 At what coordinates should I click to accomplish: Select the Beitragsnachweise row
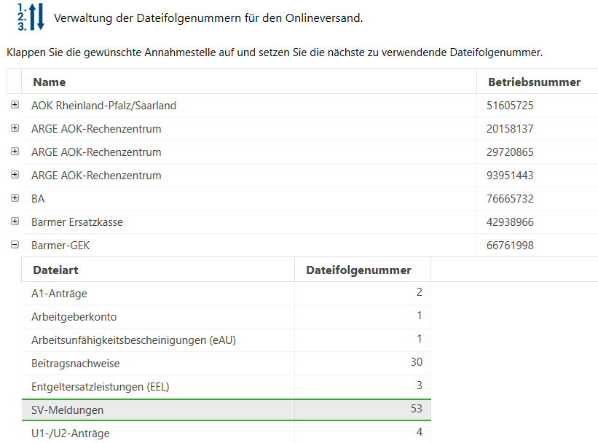75,363
